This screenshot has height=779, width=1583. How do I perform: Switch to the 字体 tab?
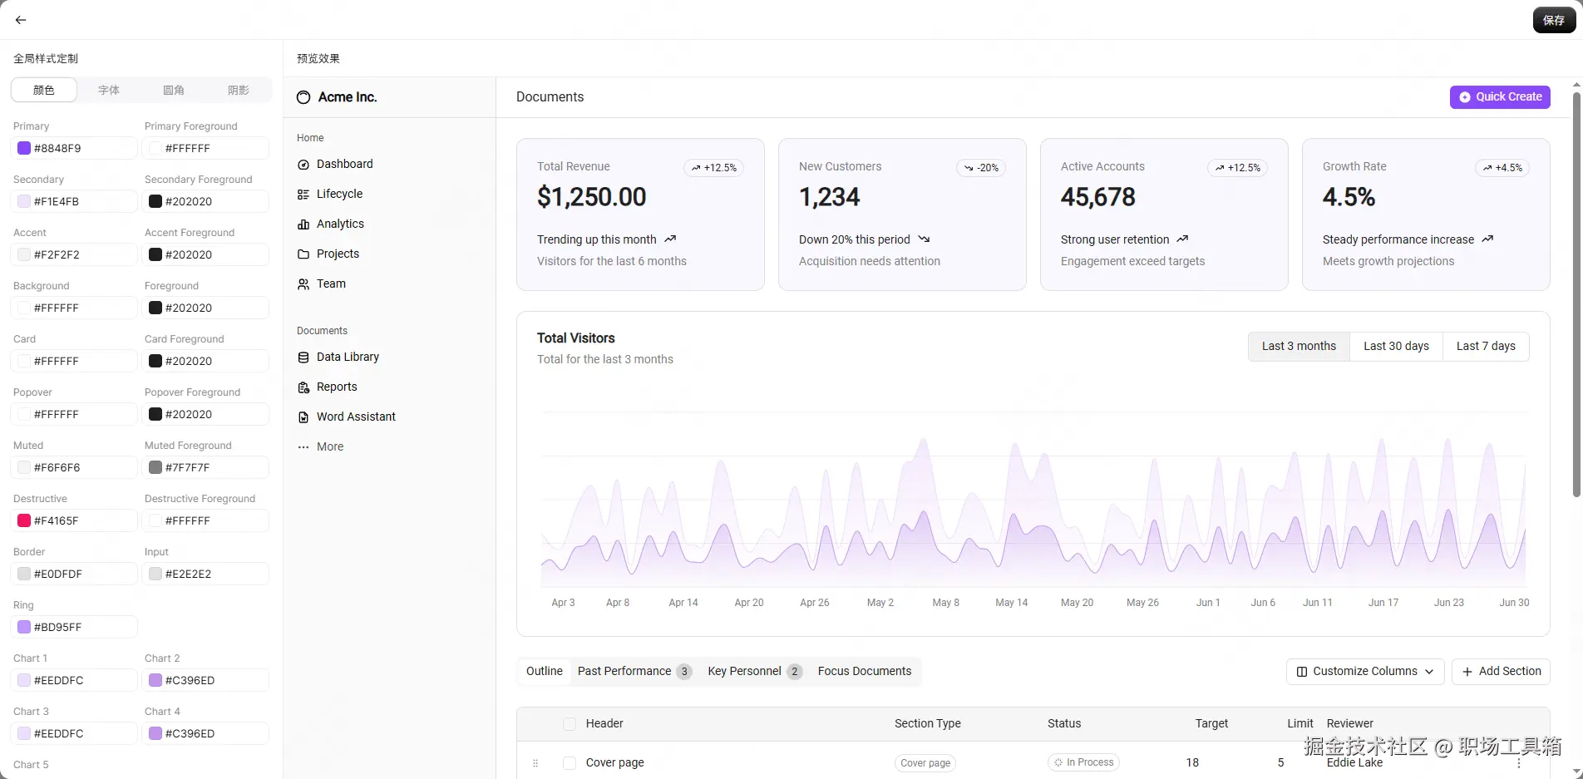coord(109,91)
